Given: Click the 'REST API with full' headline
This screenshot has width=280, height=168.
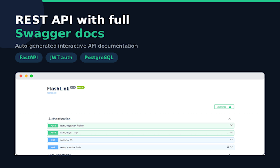Looking at the screenshot, I should tap(72, 20).
